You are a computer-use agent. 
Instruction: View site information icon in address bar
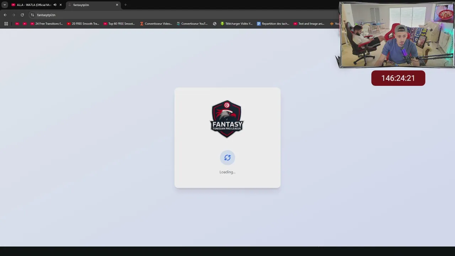tap(32, 15)
